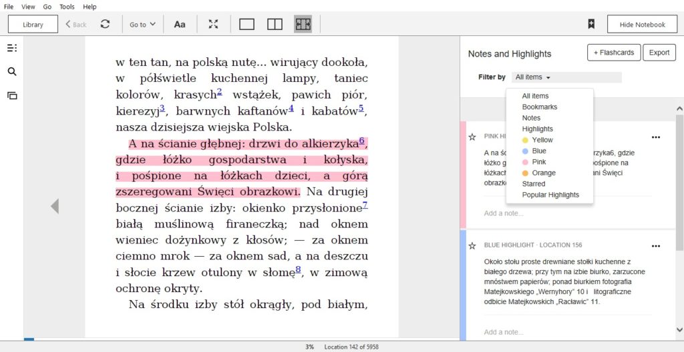Image resolution: width=684 pixels, height=352 pixels.
Task: Follow footnote link 3 after kierezyj
Action: [x=162, y=109]
